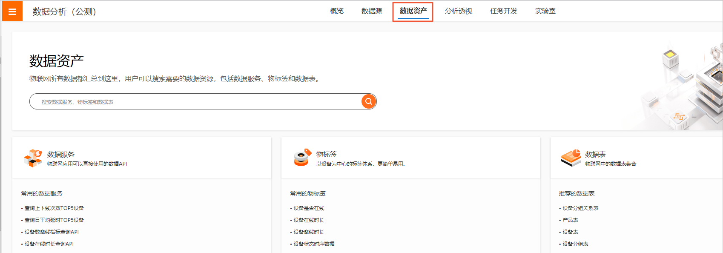Open the 设备是否在线 tag
Image resolution: width=723 pixels, height=253 pixels.
[309, 208]
